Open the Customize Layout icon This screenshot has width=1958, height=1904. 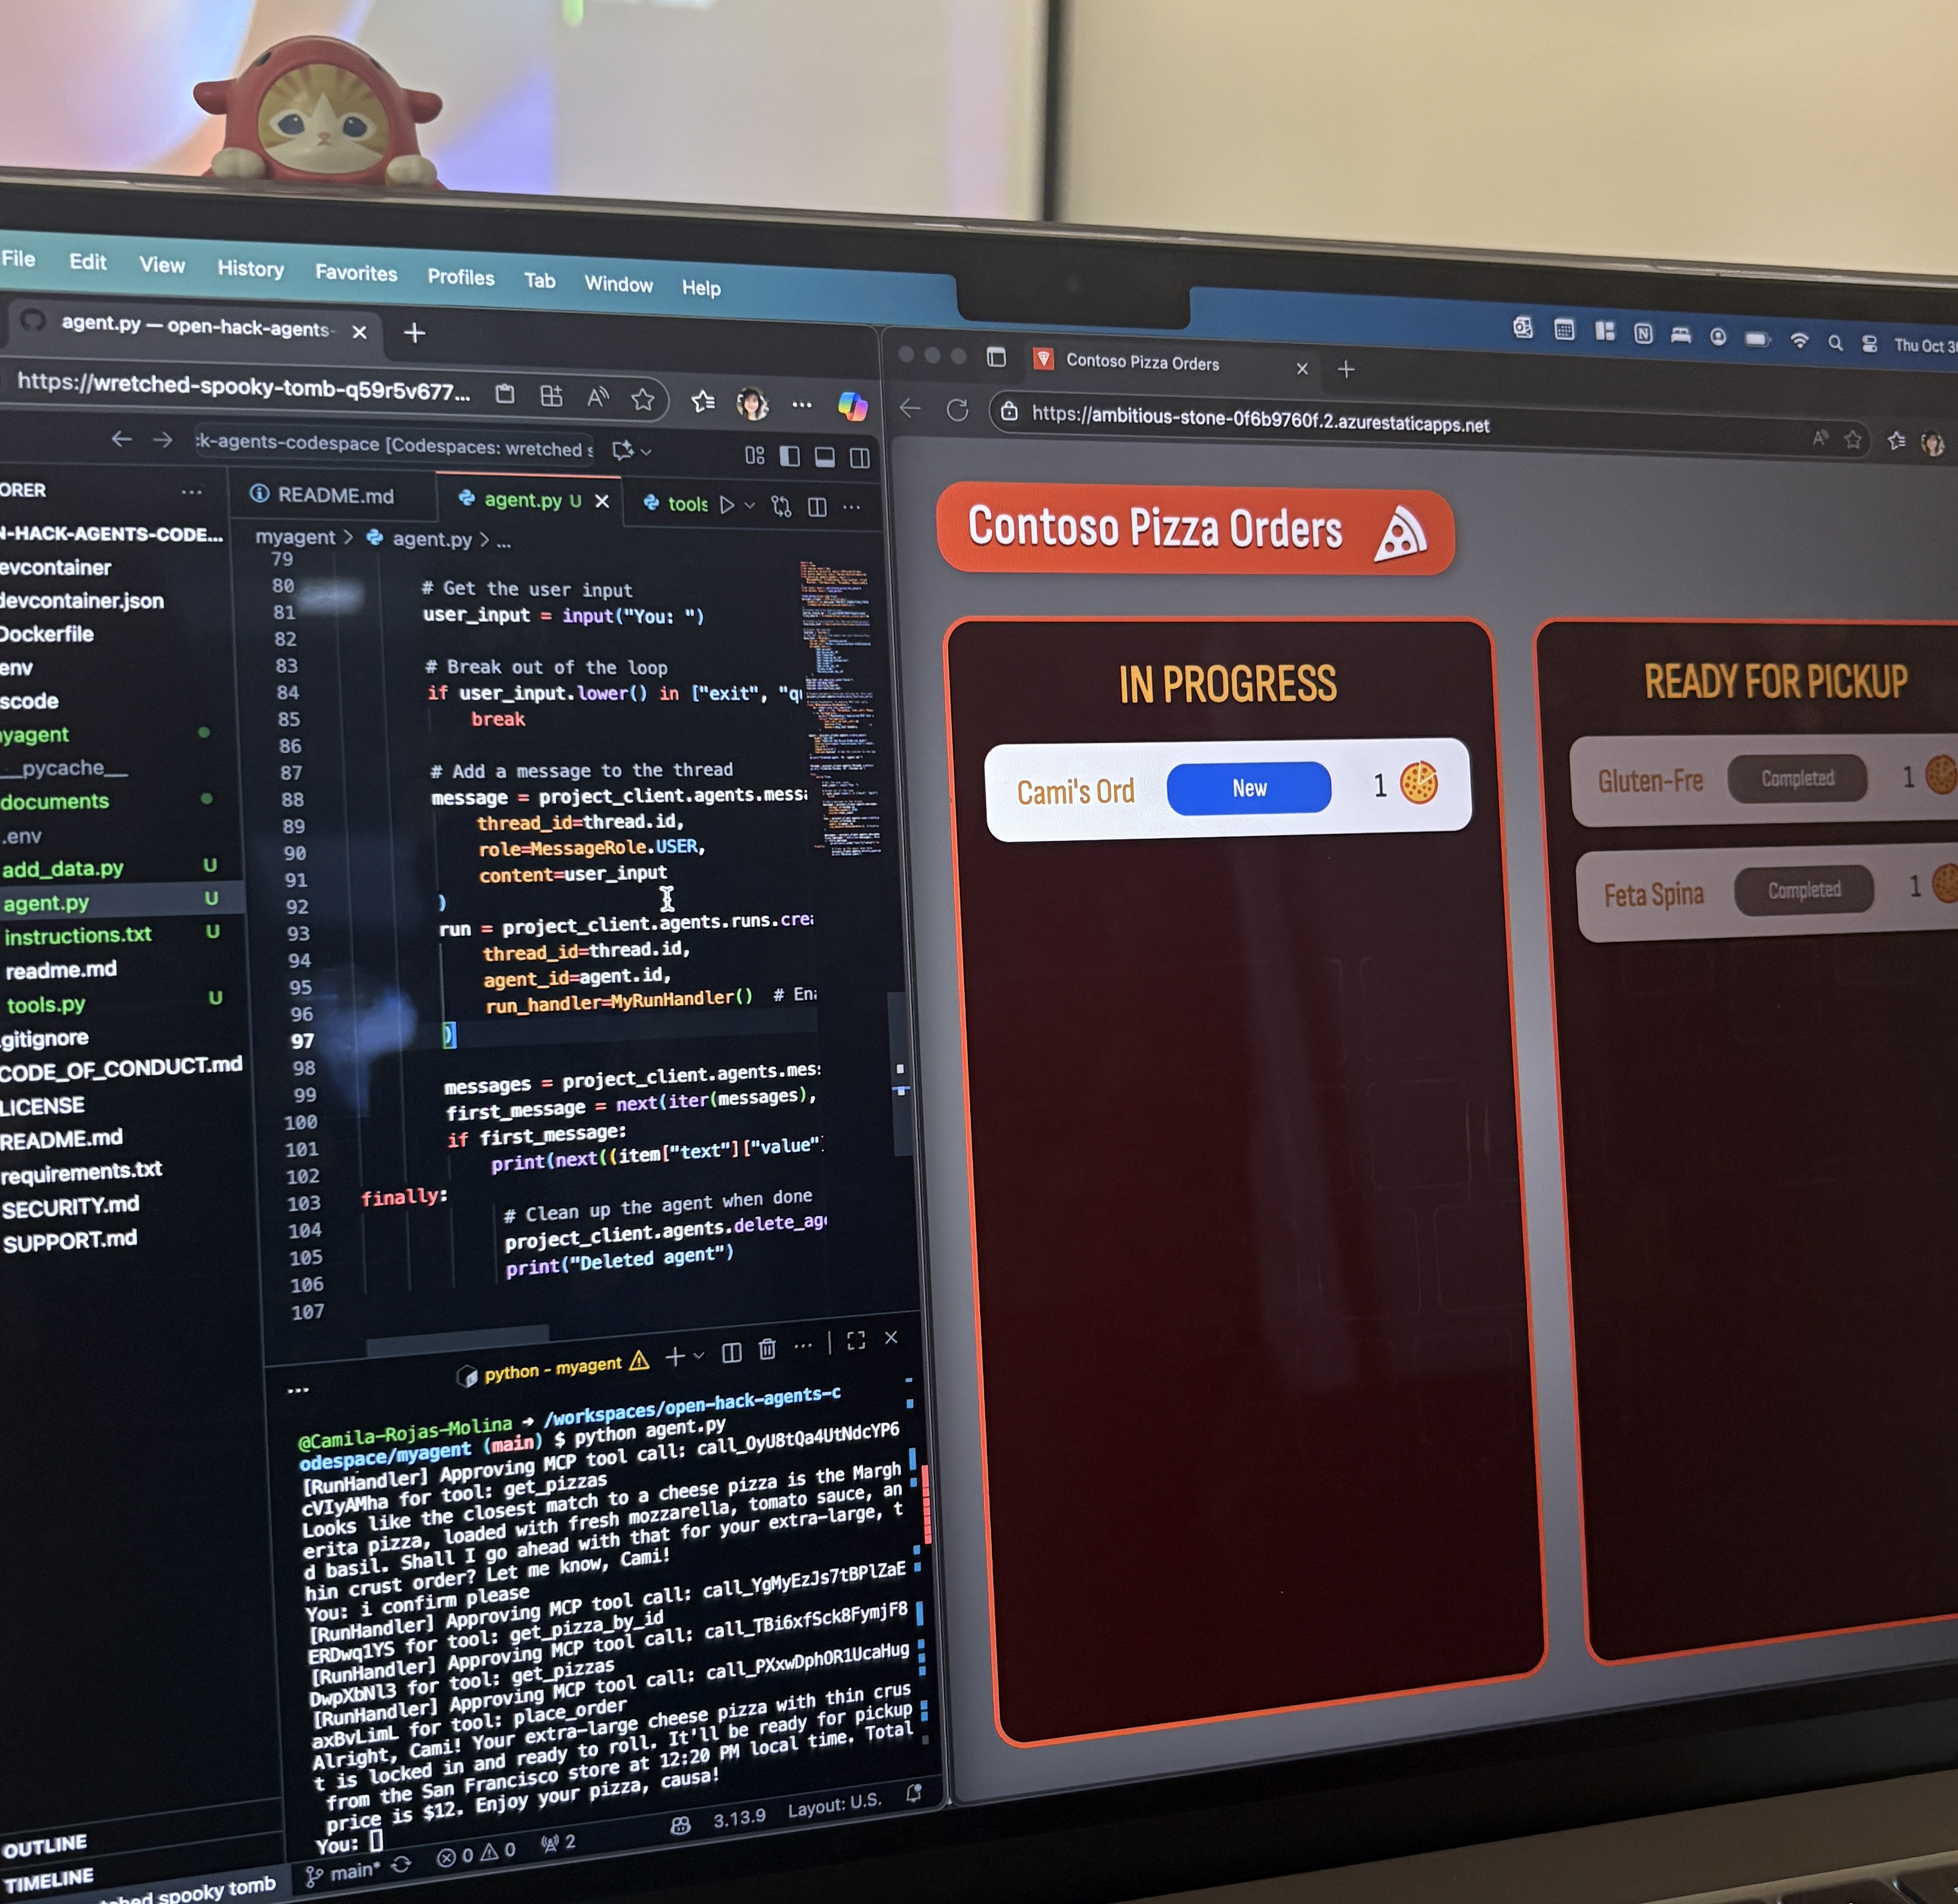coord(755,456)
